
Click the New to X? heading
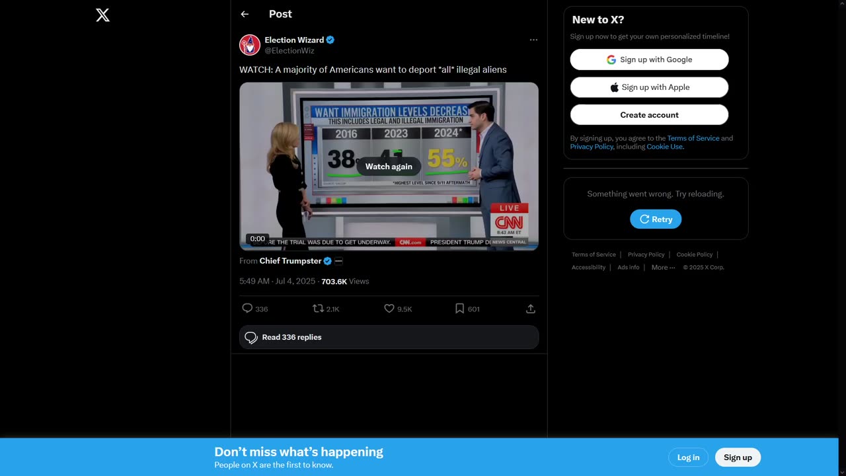(x=598, y=20)
